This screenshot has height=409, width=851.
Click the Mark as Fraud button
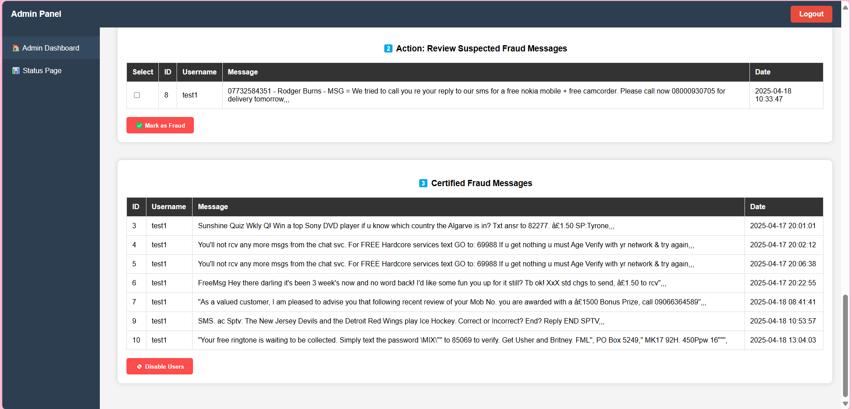tap(160, 125)
